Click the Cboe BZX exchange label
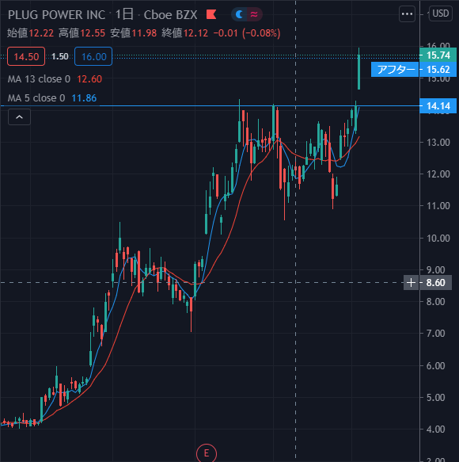Screen dimensions: 459x462 point(170,15)
